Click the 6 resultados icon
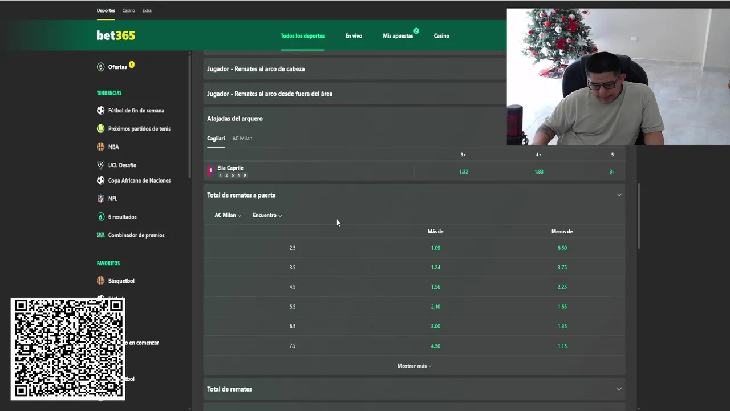The height and width of the screenshot is (411, 730). coord(101,217)
